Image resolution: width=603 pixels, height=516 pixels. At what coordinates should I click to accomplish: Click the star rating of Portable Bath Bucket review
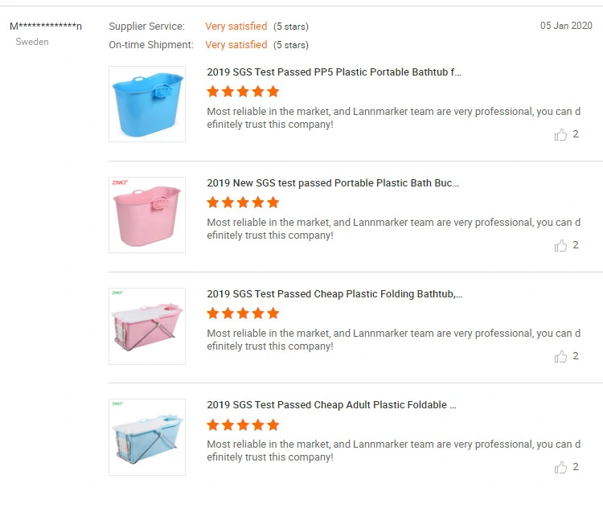pyautogui.click(x=243, y=203)
